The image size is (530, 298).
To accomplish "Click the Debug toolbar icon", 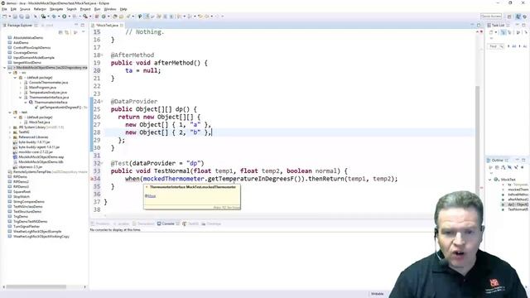I will coord(54,17).
